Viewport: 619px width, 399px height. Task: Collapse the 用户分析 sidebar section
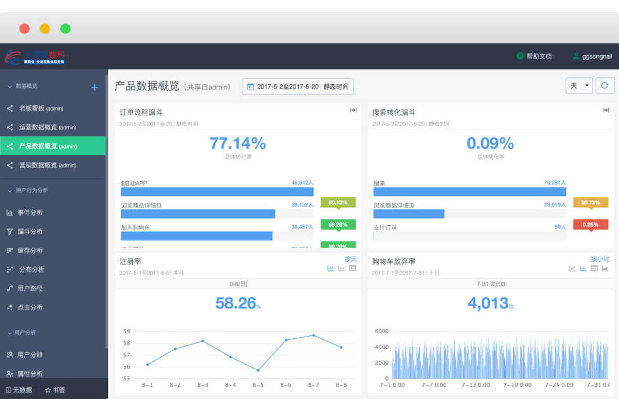click(10, 333)
